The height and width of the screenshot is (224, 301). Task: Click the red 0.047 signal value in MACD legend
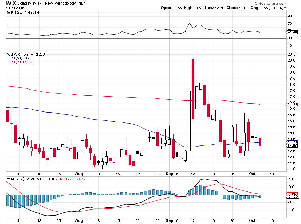[64, 179]
